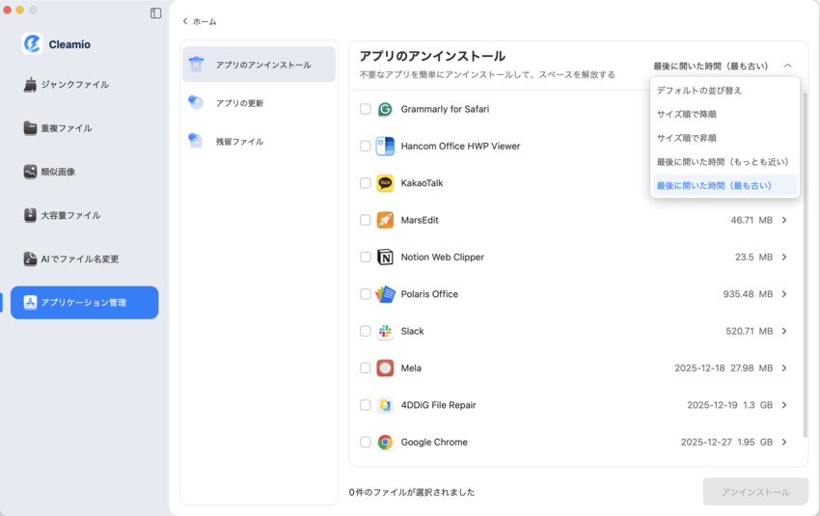This screenshot has height=516, width=820.
Task: Expand Google Chrome details chevron
Action: click(x=784, y=443)
